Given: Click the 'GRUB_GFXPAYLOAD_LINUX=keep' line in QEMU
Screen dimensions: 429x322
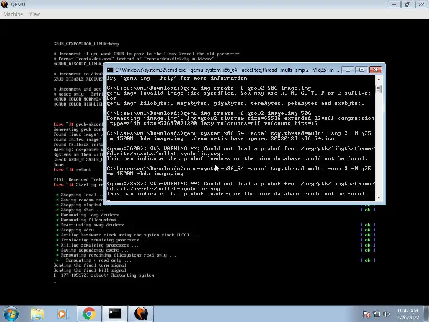Looking at the screenshot, I should (86, 44).
